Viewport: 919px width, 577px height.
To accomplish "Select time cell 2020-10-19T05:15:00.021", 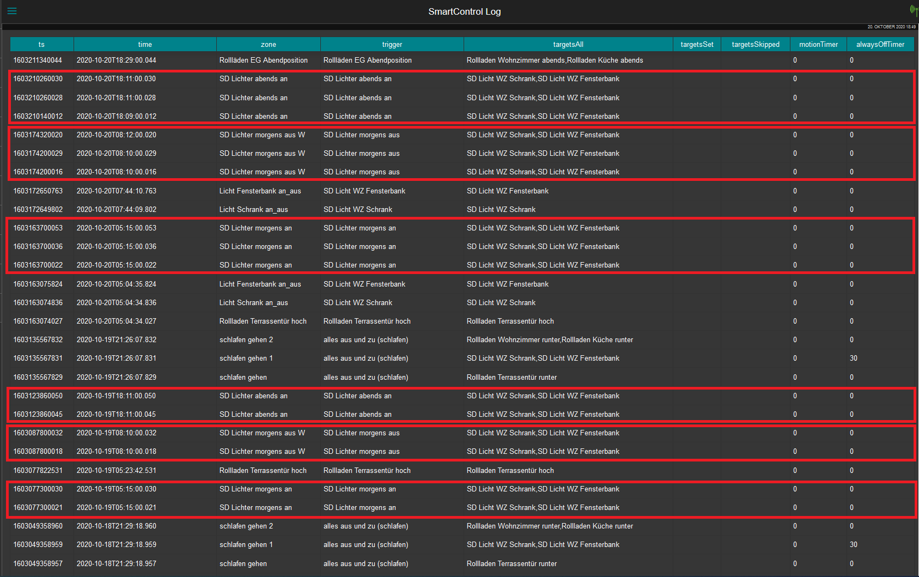I will (116, 507).
